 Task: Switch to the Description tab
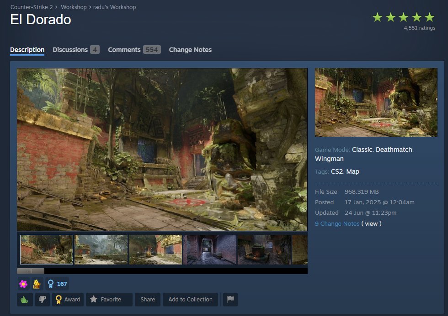tap(27, 50)
